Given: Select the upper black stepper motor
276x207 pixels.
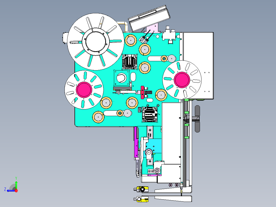Looking at the screenshot, I should pyautogui.click(x=130, y=62).
